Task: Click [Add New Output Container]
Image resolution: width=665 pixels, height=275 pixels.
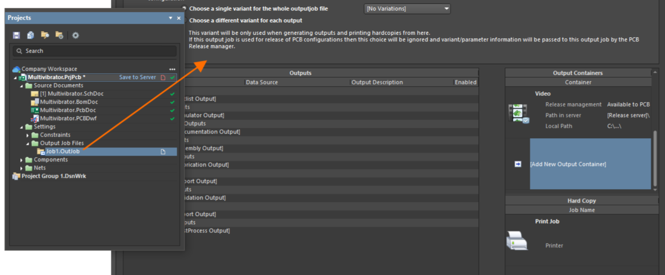Action: click(568, 164)
